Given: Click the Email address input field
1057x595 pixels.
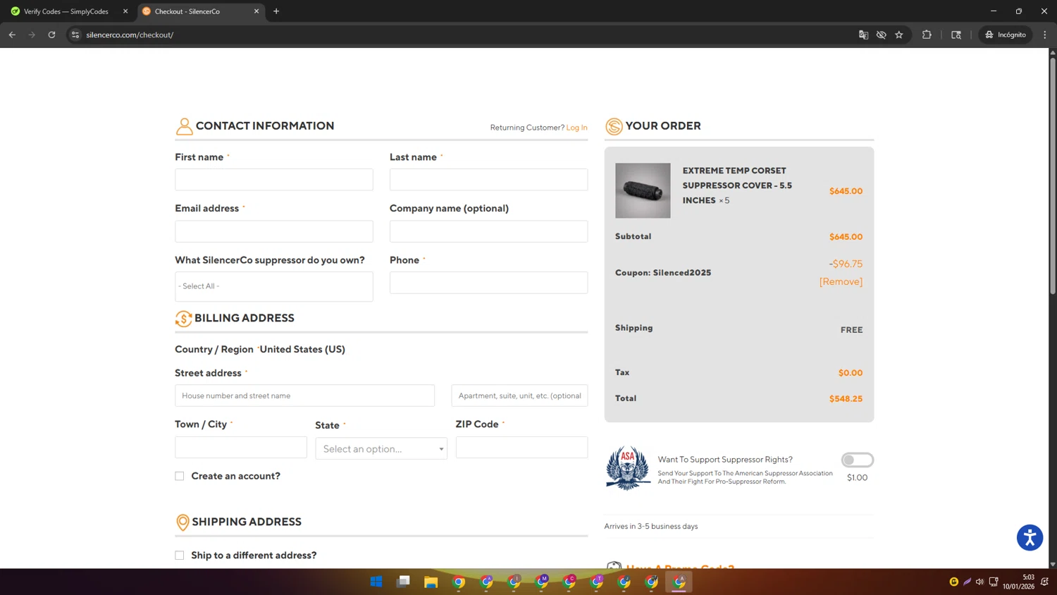Looking at the screenshot, I should [274, 231].
